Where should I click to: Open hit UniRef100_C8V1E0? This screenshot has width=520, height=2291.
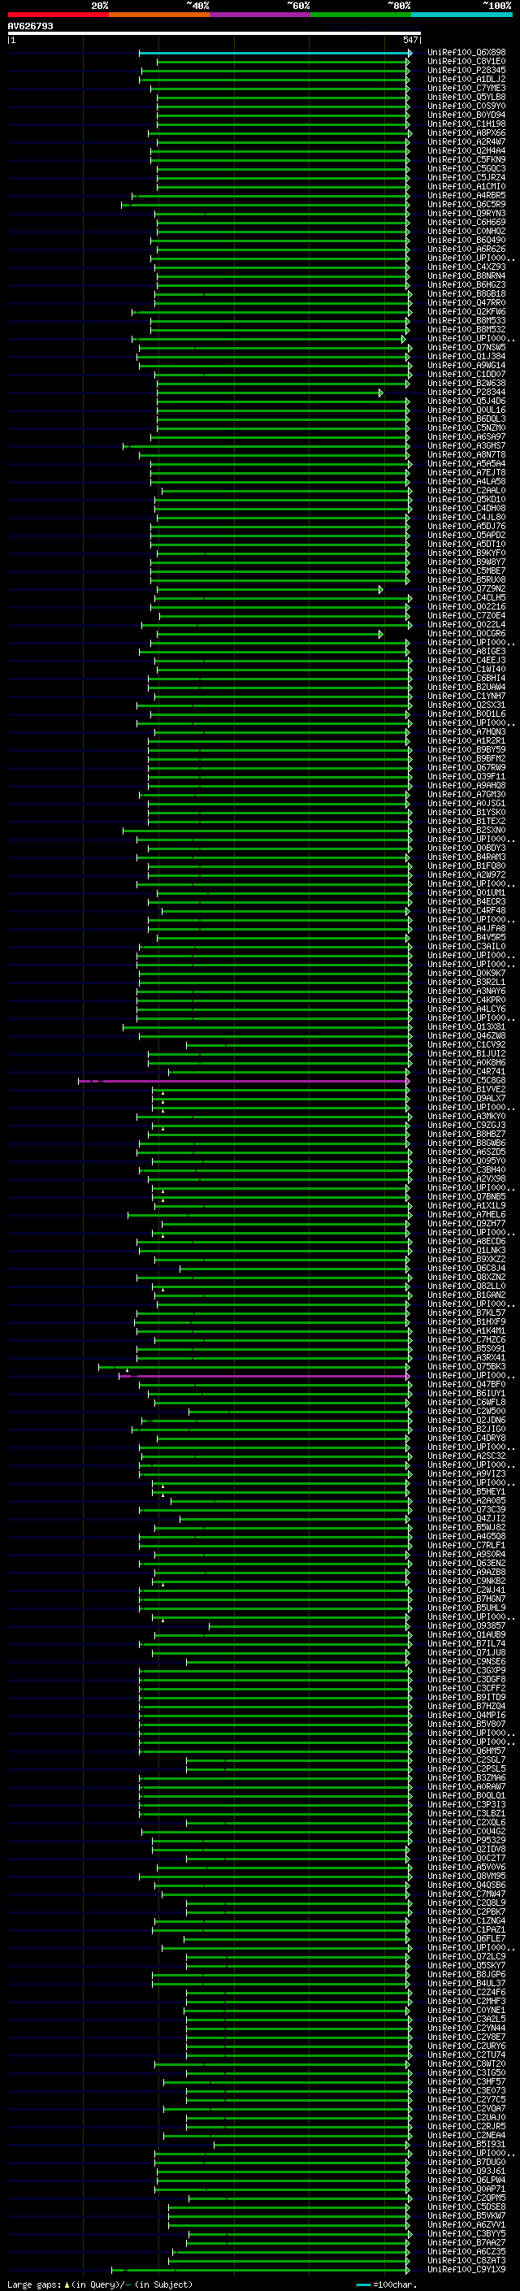pyautogui.click(x=466, y=62)
